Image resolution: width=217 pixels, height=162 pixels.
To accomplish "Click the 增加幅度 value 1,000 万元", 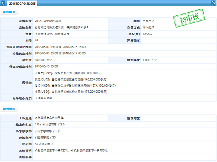I will [150, 60].
